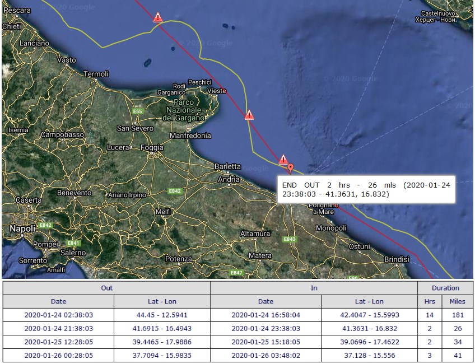Select in date 2020-01-24 23:38:03
This screenshot has height=364, width=475.
(x=266, y=329)
